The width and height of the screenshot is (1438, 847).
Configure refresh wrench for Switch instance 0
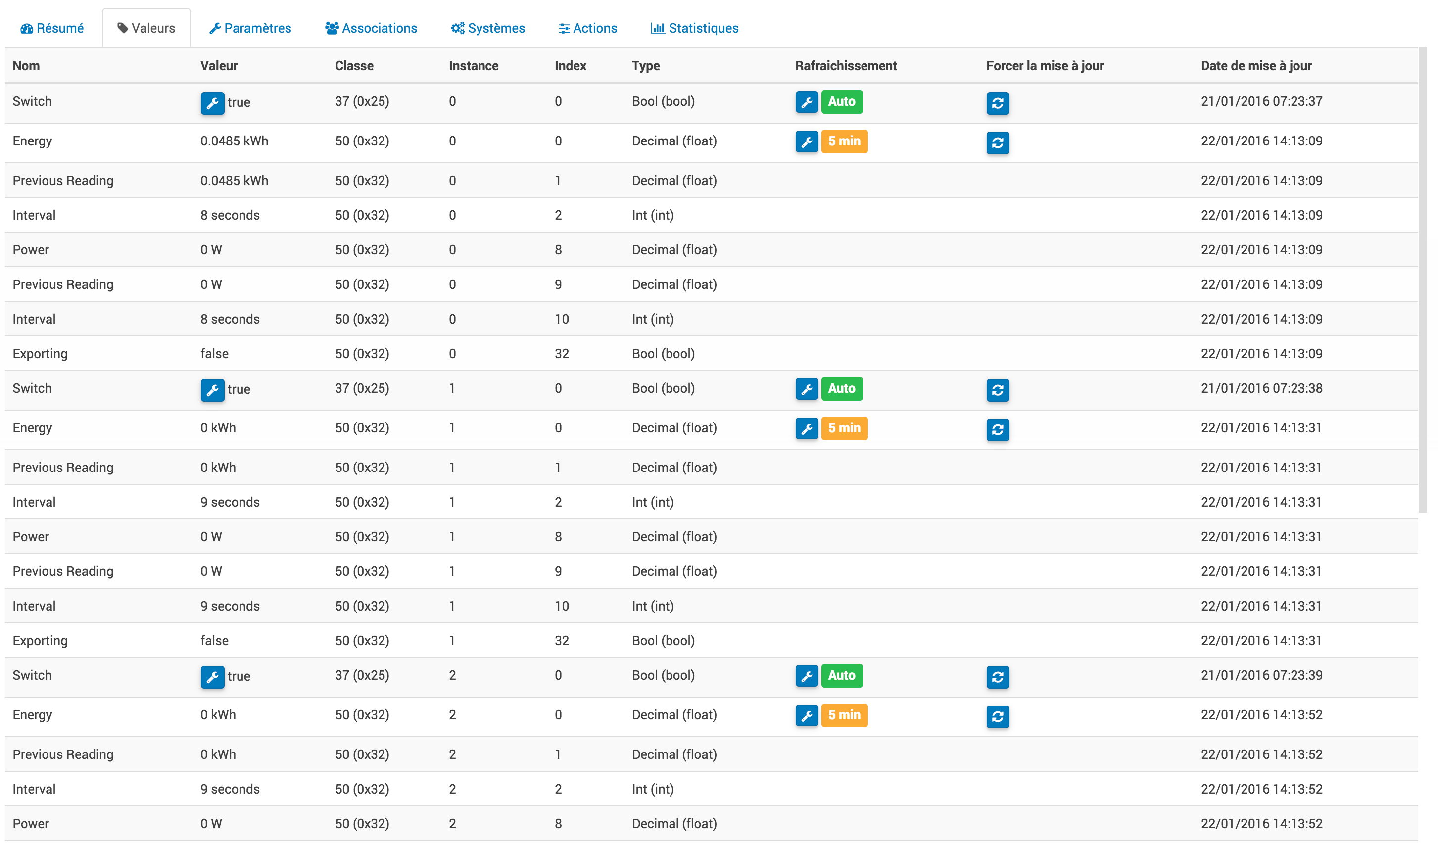click(x=807, y=102)
